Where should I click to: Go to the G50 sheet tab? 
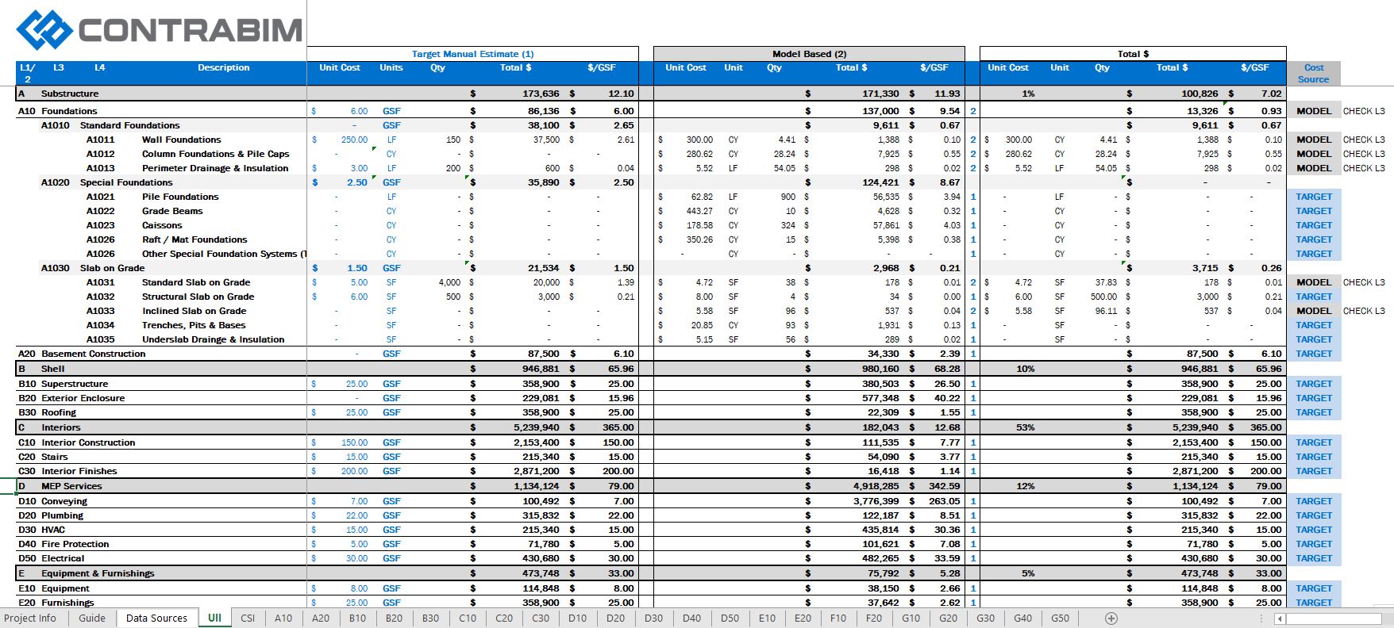pyautogui.click(x=1060, y=618)
